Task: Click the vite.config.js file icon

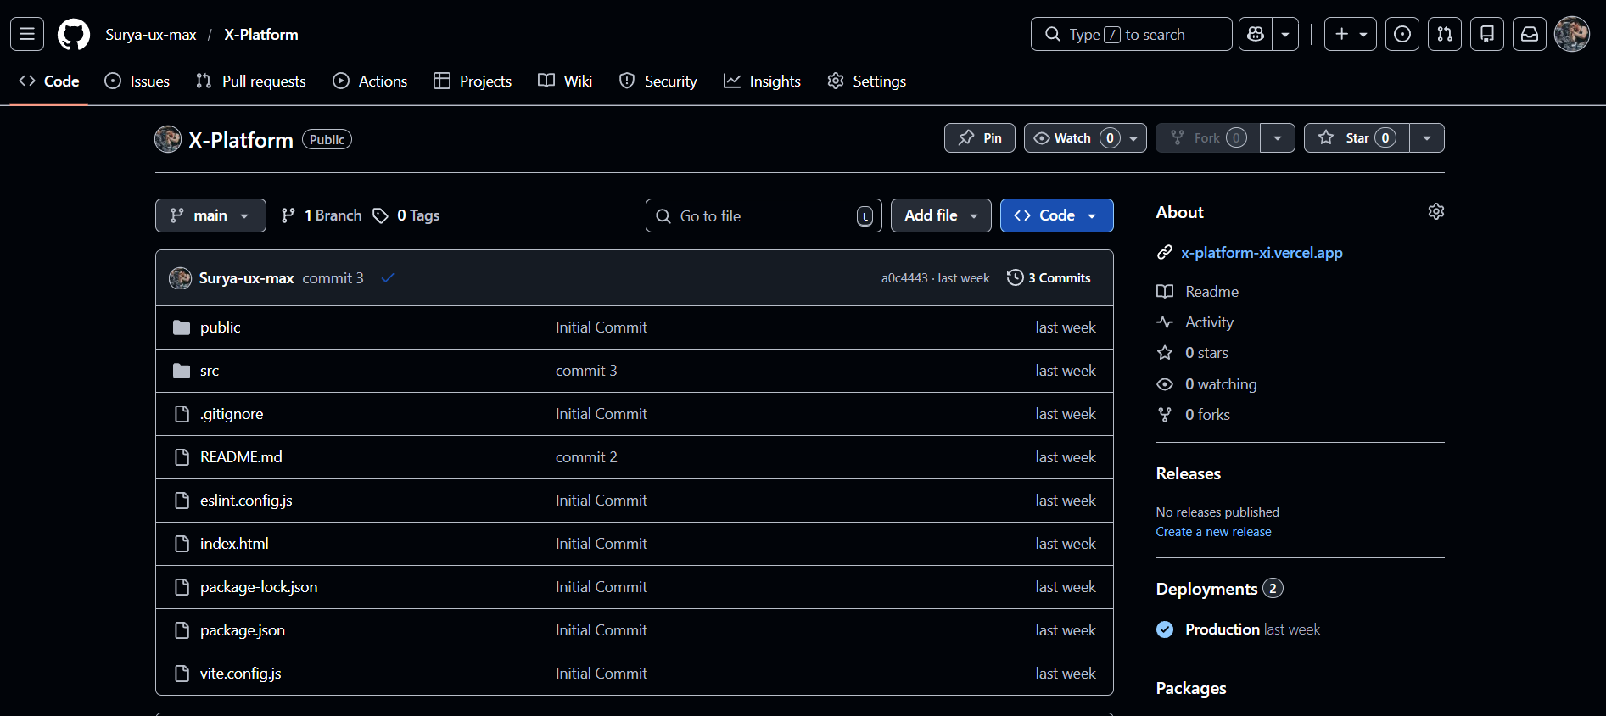Action: [182, 674]
